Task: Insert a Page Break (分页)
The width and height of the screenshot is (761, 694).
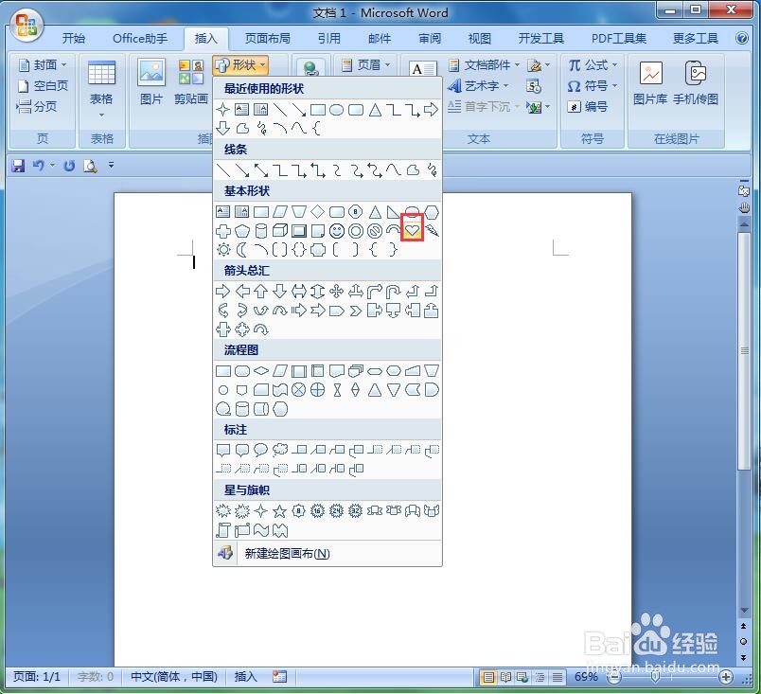Action: click(x=37, y=106)
